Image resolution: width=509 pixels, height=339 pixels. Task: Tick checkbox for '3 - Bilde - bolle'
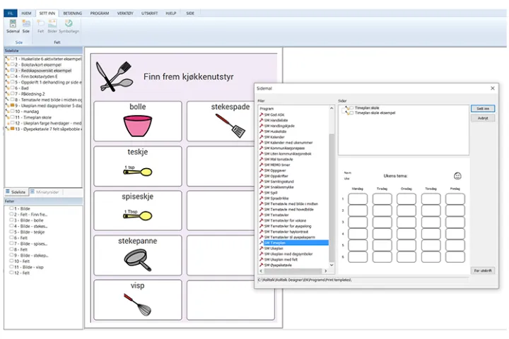(x=12, y=220)
